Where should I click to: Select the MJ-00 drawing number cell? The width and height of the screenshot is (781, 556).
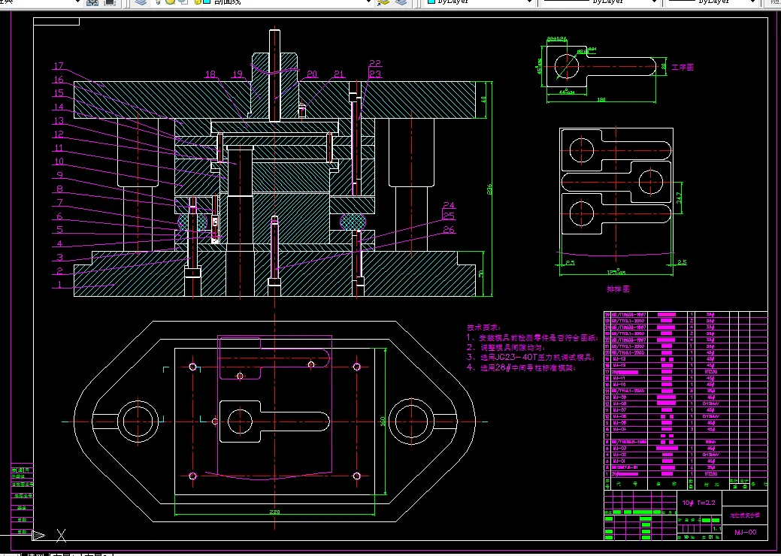click(x=745, y=532)
